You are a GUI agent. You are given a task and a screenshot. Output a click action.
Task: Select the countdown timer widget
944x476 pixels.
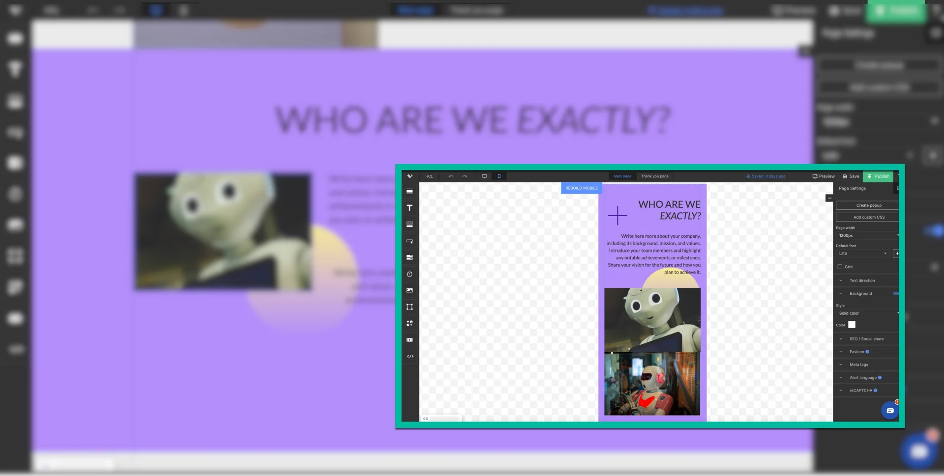410,274
